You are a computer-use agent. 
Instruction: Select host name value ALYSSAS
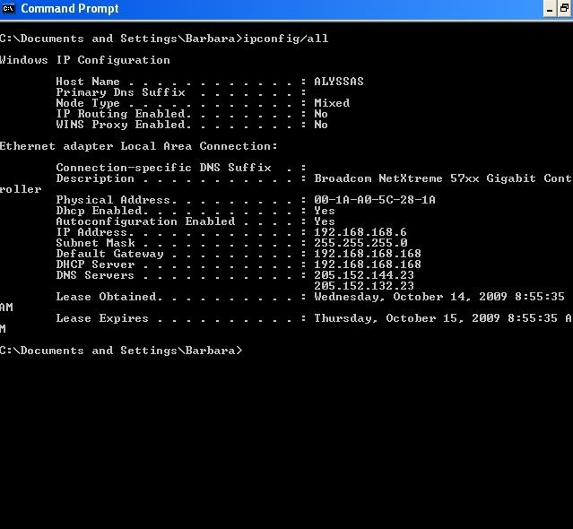click(339, 81)
